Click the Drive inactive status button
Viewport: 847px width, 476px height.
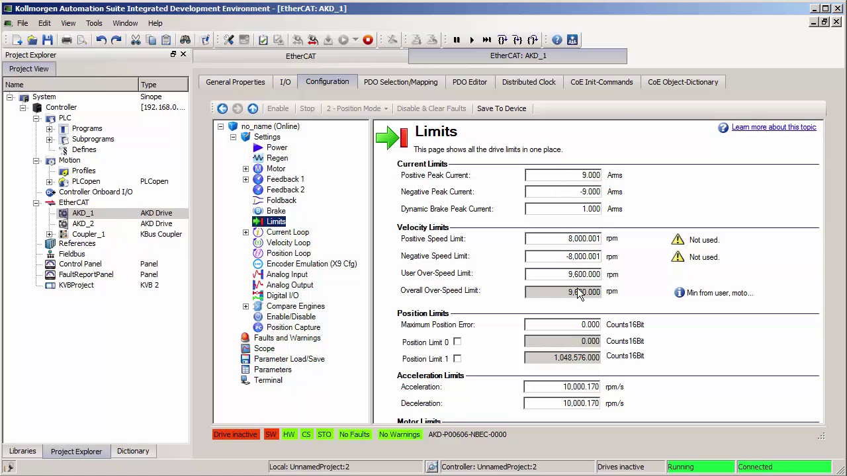point(236,434)
